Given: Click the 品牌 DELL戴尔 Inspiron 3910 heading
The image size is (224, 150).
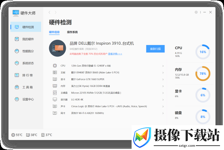Looking at the screenshot, I should click(102, 43).
